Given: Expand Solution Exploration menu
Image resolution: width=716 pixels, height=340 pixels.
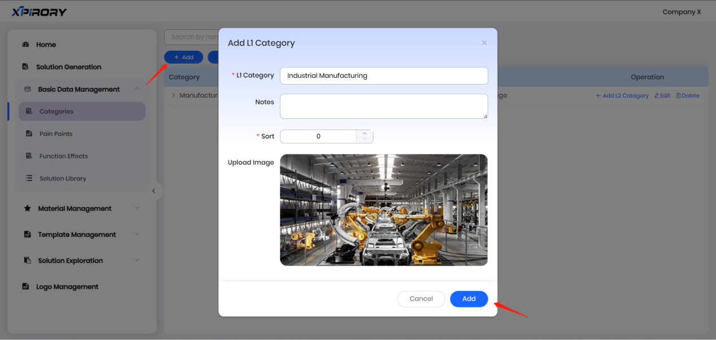Looking at the screenshot, I should [137, 260].
